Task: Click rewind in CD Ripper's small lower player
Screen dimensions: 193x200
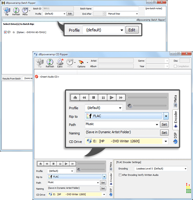Action: 47,164
